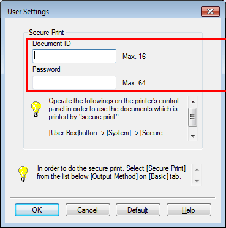This screenshot has height=228, width=226.
Task: Open the Help button
Action: pyautogui.click(x=189, y=210)
